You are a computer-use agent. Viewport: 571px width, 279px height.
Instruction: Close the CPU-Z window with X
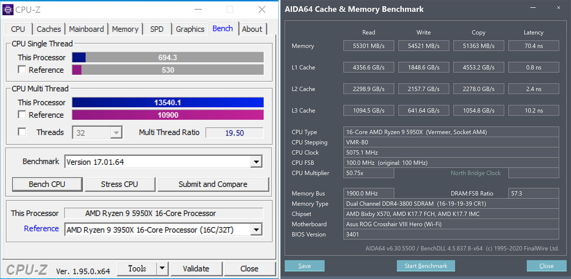[262, 10]
